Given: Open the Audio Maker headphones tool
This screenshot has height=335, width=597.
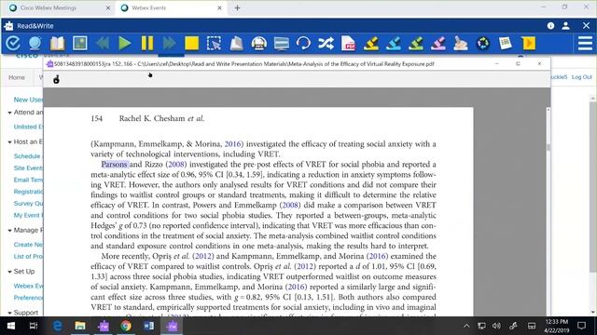Looking at the screenshot, I should pos(259,44).
